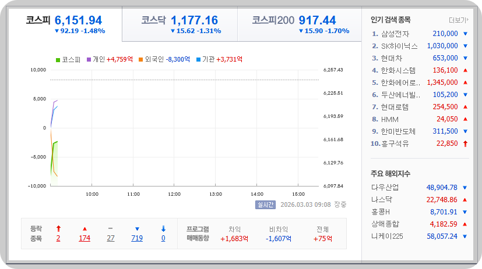The height and width of the screenshot is (269, 482).
Task: Open the 719 falling stocks list
Action: pos(137,238)
